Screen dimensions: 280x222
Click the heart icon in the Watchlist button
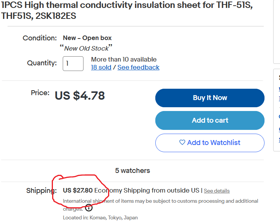pyautogui.click(x=182, y=142)
